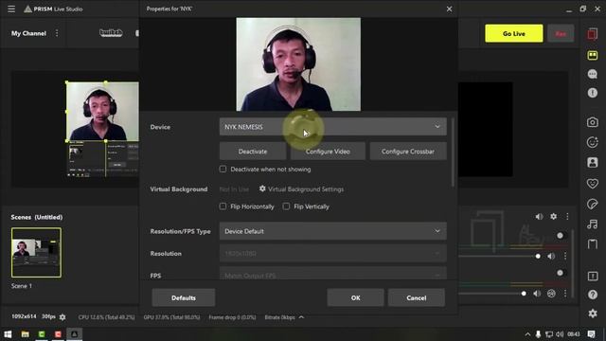Check the Flip Vertically box
The height and width of the screenshot is (341, 606).
[286, 206]
